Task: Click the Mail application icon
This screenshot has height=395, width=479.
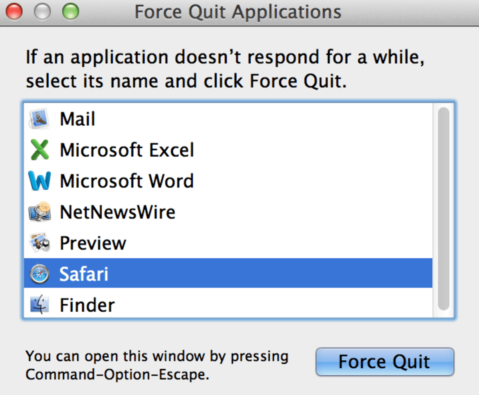Action: click(40, 118)
